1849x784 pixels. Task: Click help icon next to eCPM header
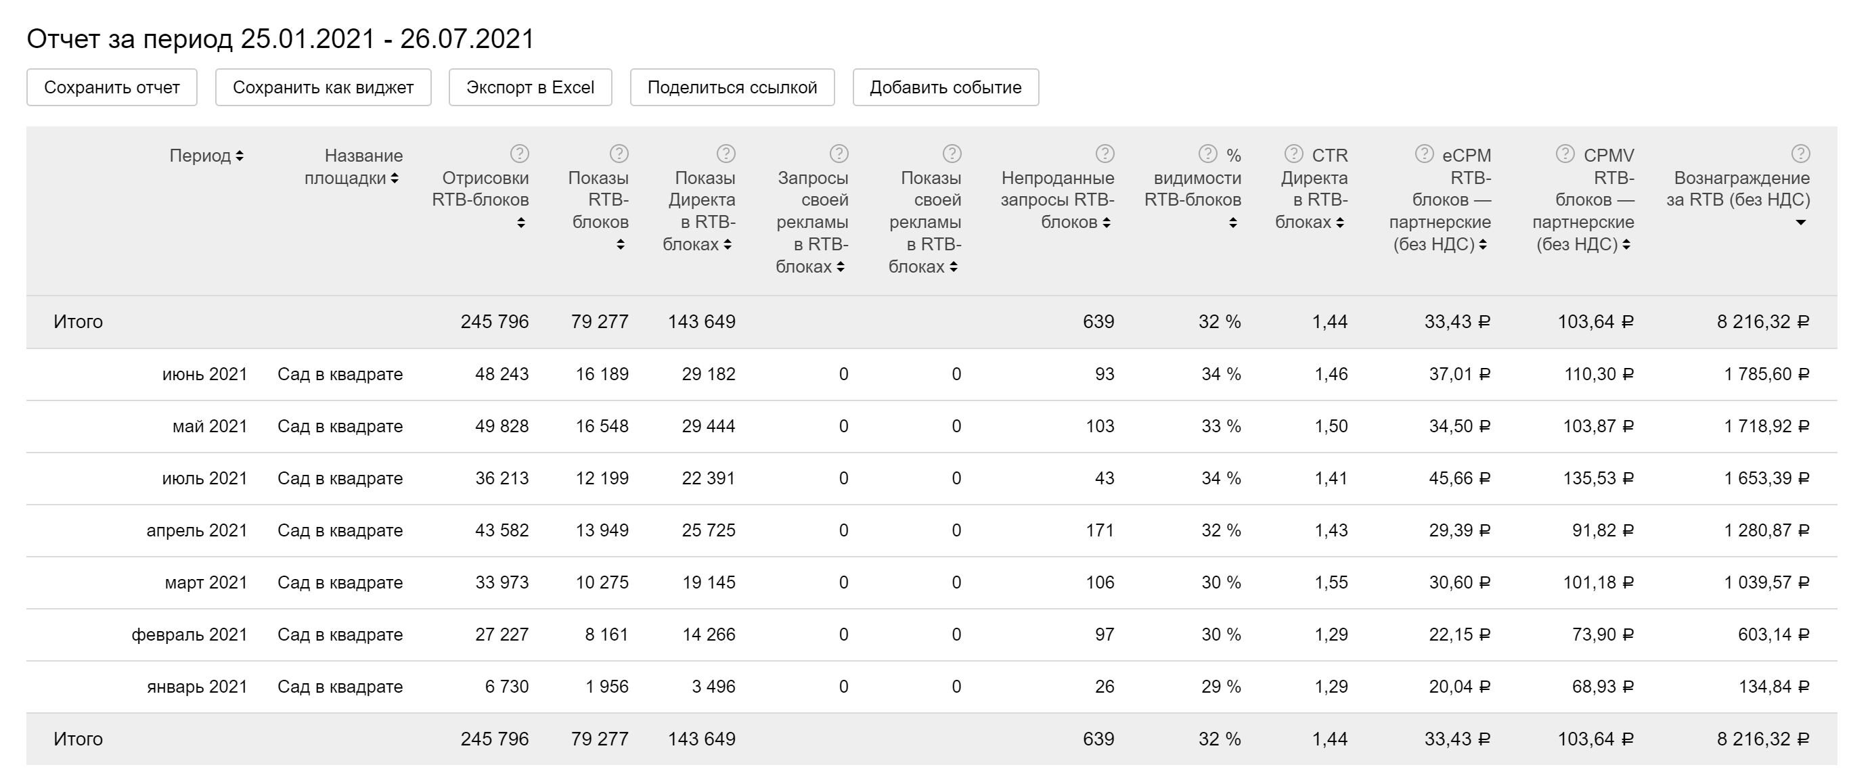tap(1424, 154)
